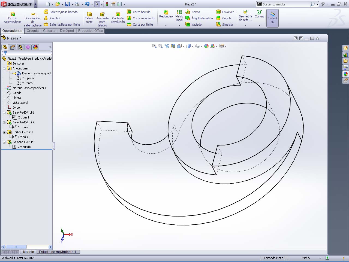Open the DisplayManager appearance tab
Viewport: 349px width, 262px height.
click(x=35, y=47)
